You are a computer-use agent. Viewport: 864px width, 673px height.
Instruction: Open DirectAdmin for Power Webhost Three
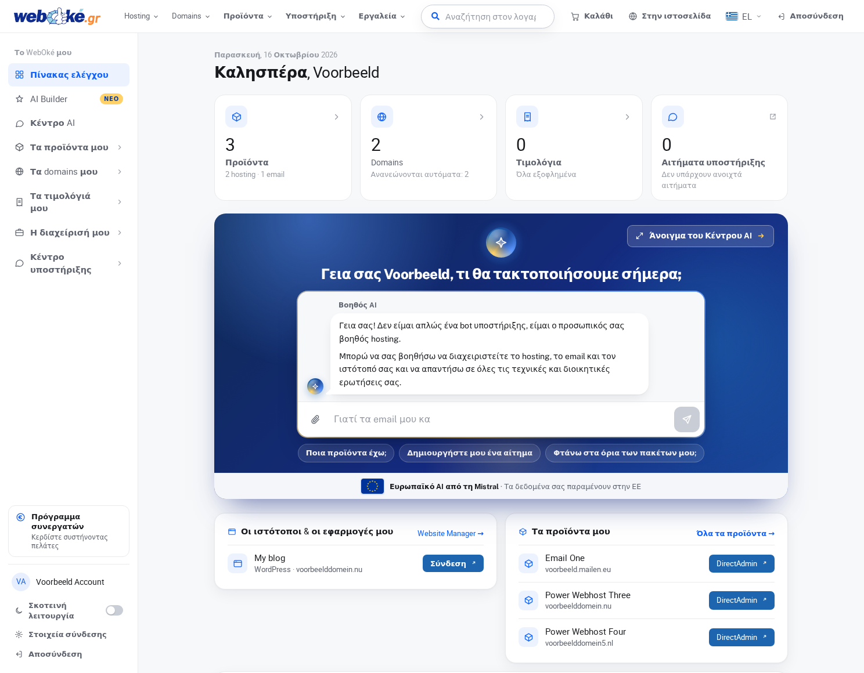[x=741, y=600]
